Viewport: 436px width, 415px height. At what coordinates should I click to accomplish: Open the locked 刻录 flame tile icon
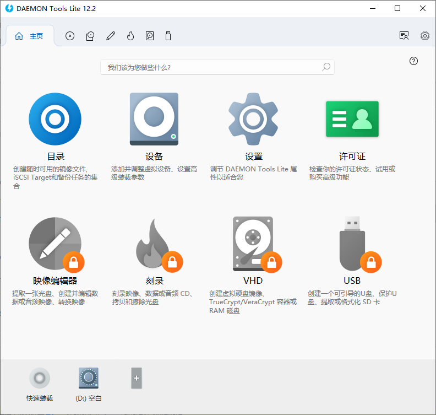159,245
